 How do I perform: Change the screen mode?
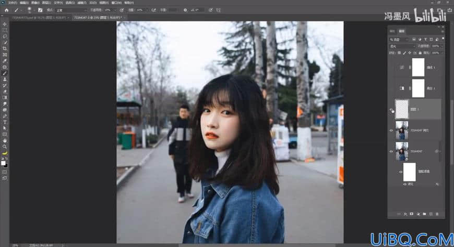coord(5,178)
